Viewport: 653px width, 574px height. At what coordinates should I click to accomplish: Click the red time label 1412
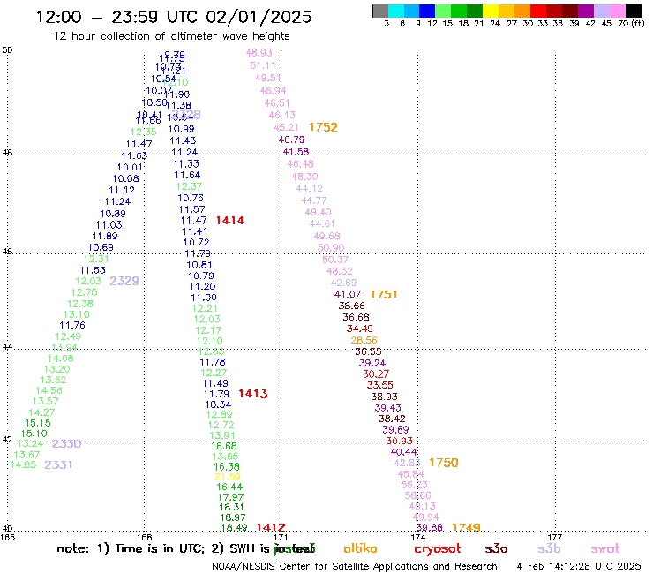[x=271, y=528]
